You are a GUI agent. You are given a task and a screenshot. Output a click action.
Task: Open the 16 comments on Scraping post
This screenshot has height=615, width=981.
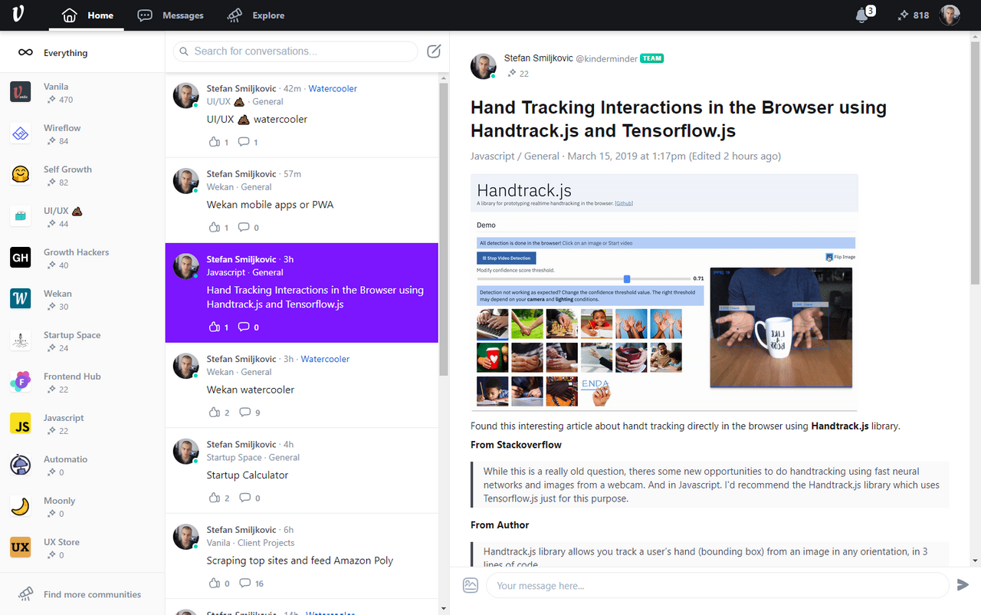pos(251,583)
